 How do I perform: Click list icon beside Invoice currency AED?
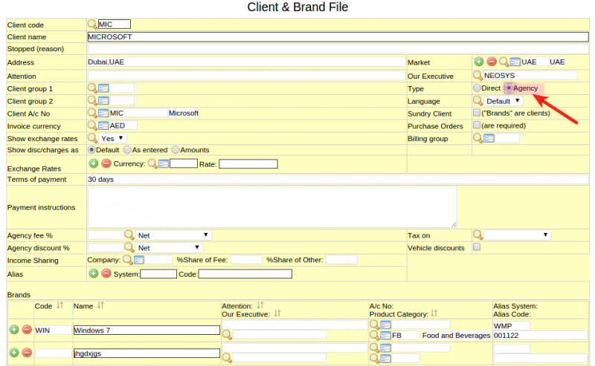coord(103,125)
